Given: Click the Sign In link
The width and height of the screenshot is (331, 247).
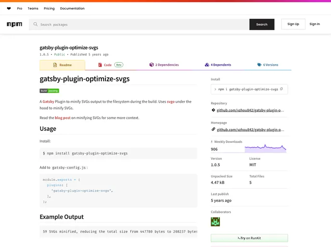Looking at the screenshot, I should (x=315, y=24).
